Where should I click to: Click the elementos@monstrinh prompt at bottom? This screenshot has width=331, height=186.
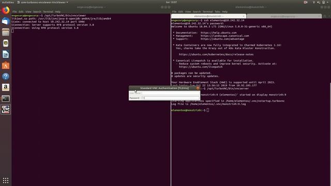(188, 110)
